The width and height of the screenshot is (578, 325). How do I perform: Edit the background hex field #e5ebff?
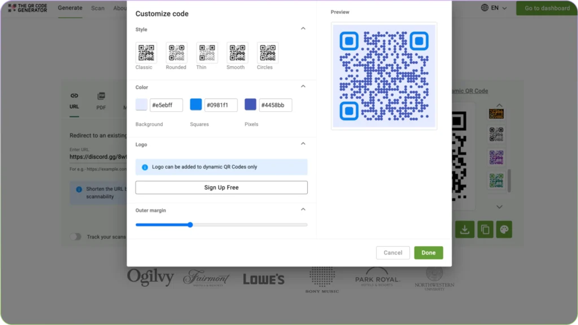click(166, 105)
